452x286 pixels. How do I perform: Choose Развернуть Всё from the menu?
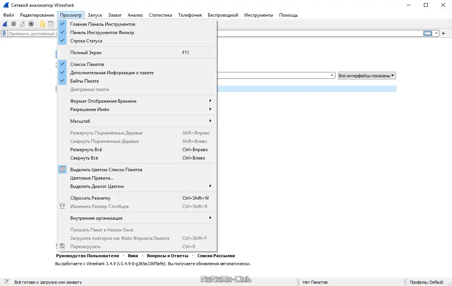(x=137, y=150)
